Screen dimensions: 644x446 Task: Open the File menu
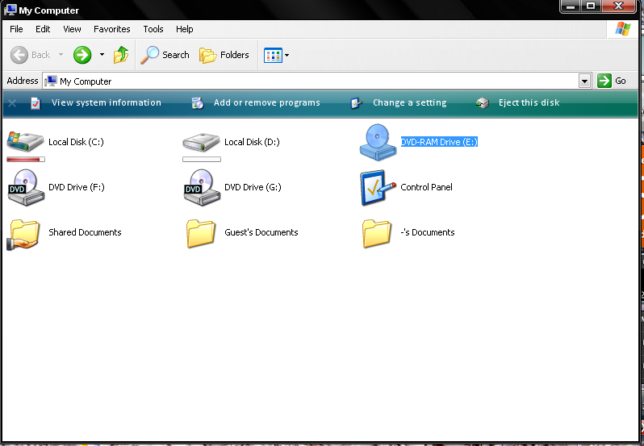[x=16, y=29]
